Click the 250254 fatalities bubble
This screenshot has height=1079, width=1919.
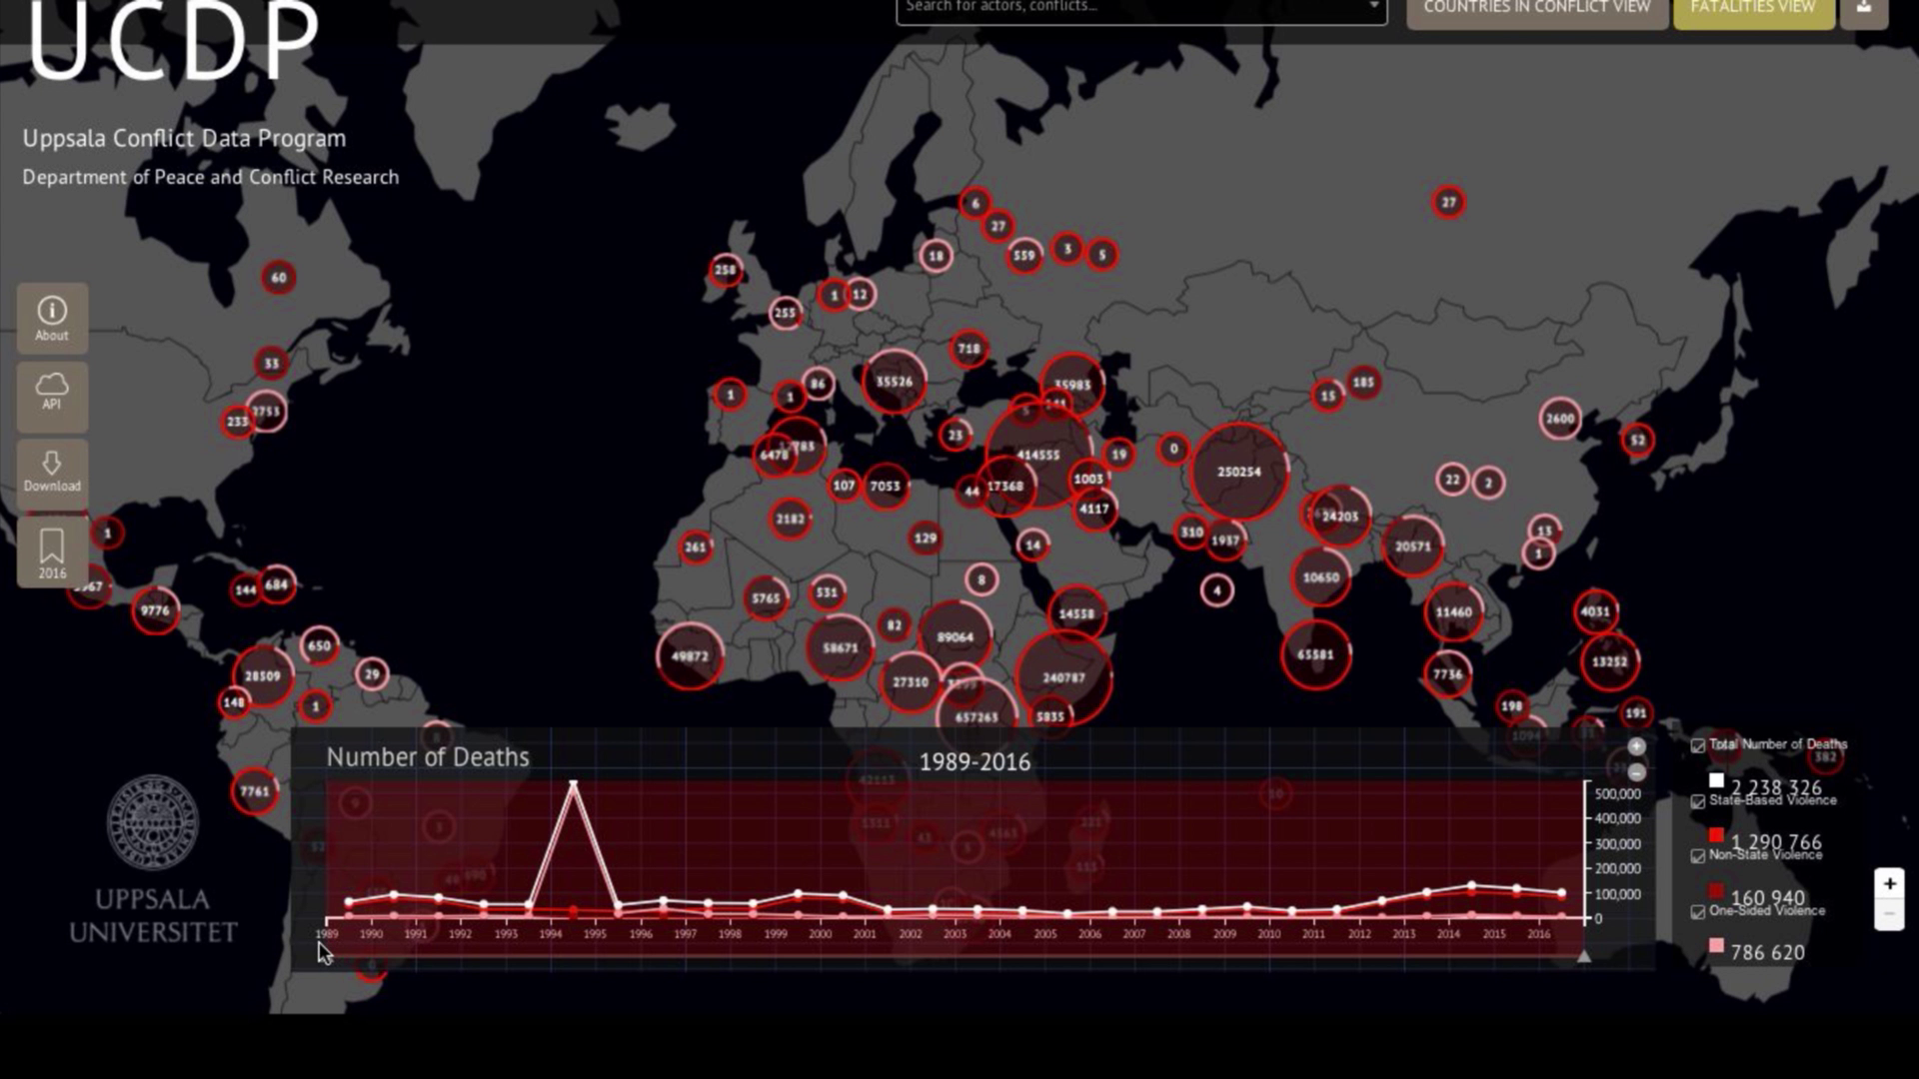pos(1238,472)
